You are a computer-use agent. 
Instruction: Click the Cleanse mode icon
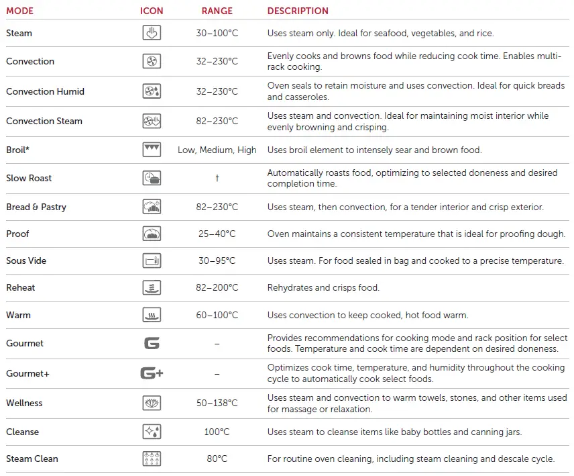point(152,432)
